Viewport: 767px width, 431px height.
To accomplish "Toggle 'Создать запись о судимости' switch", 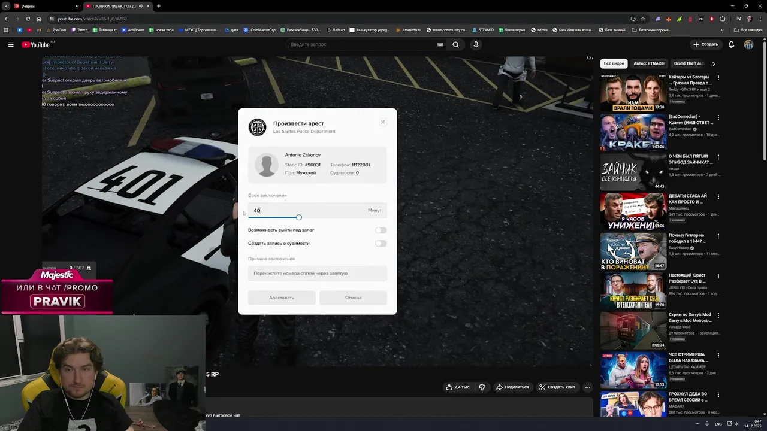I will pyautogui.click(x=381, y=244).
